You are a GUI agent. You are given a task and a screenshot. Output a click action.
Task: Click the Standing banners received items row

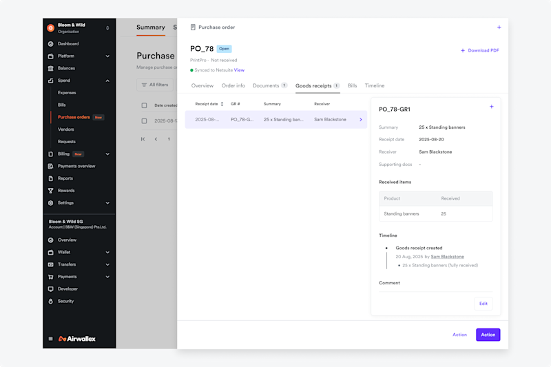(x=436, y=214)
